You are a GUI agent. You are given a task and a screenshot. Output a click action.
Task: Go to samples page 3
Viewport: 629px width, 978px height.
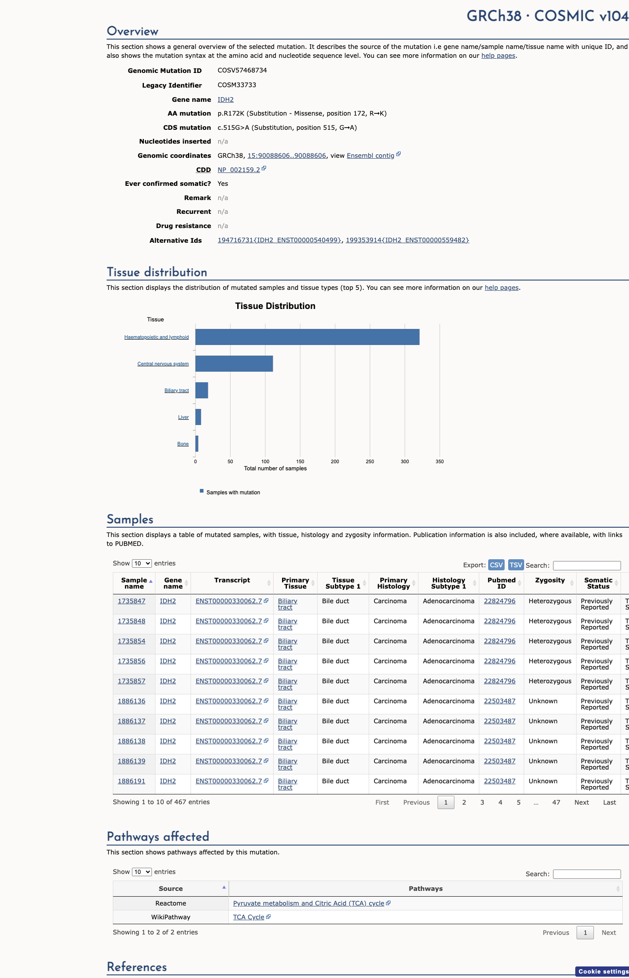tap(482, 802)
